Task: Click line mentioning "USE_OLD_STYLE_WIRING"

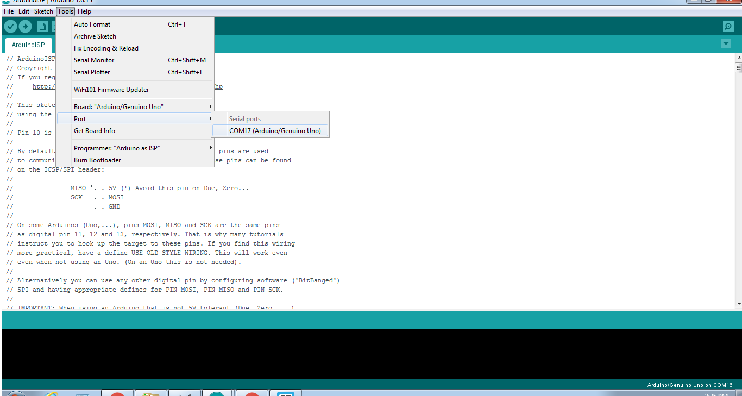Action: pos(147,253)
